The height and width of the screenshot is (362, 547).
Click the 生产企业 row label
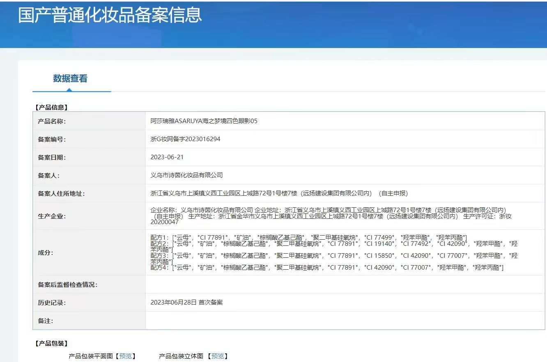click(52, 216)
